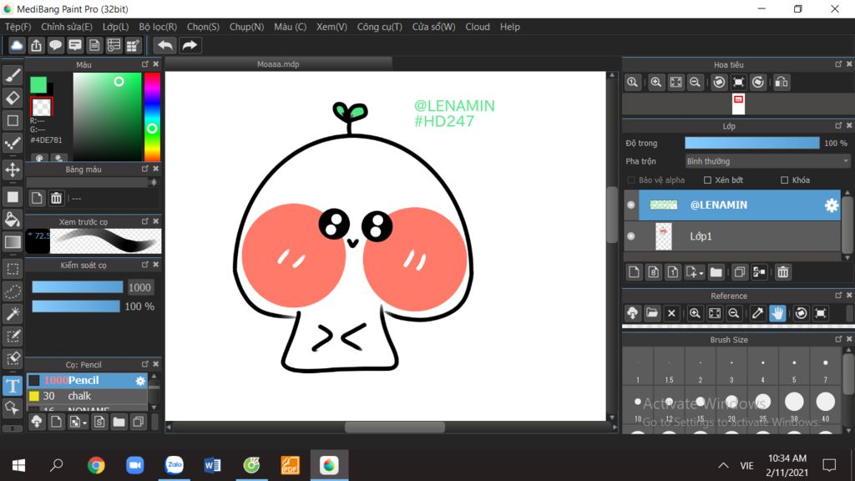This screenshot has width=855, height=481.
Task: Click the Redo arrow in toolbar
Action: click(190, 45)
